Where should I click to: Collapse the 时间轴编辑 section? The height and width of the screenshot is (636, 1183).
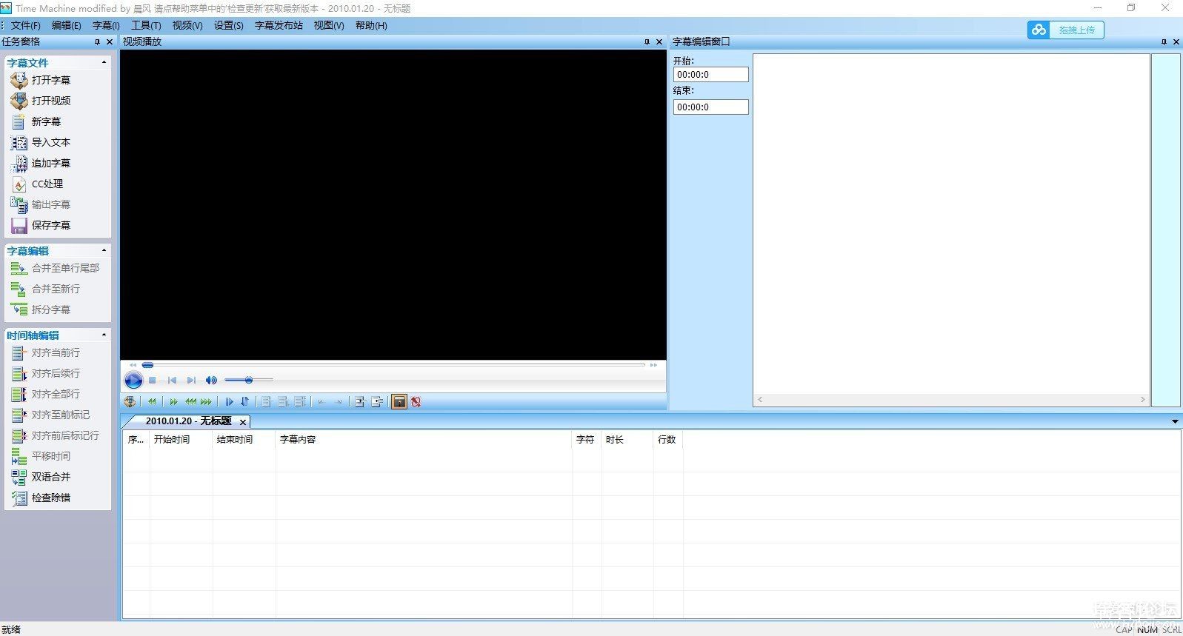104,335
